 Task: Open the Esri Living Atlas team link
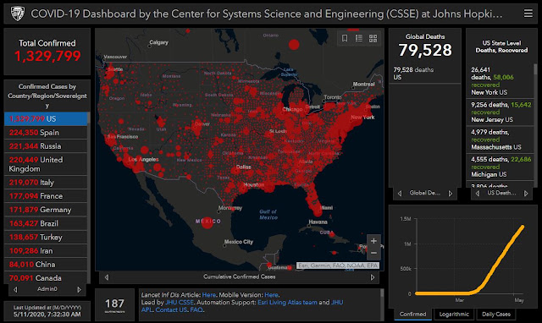[287, 303]
